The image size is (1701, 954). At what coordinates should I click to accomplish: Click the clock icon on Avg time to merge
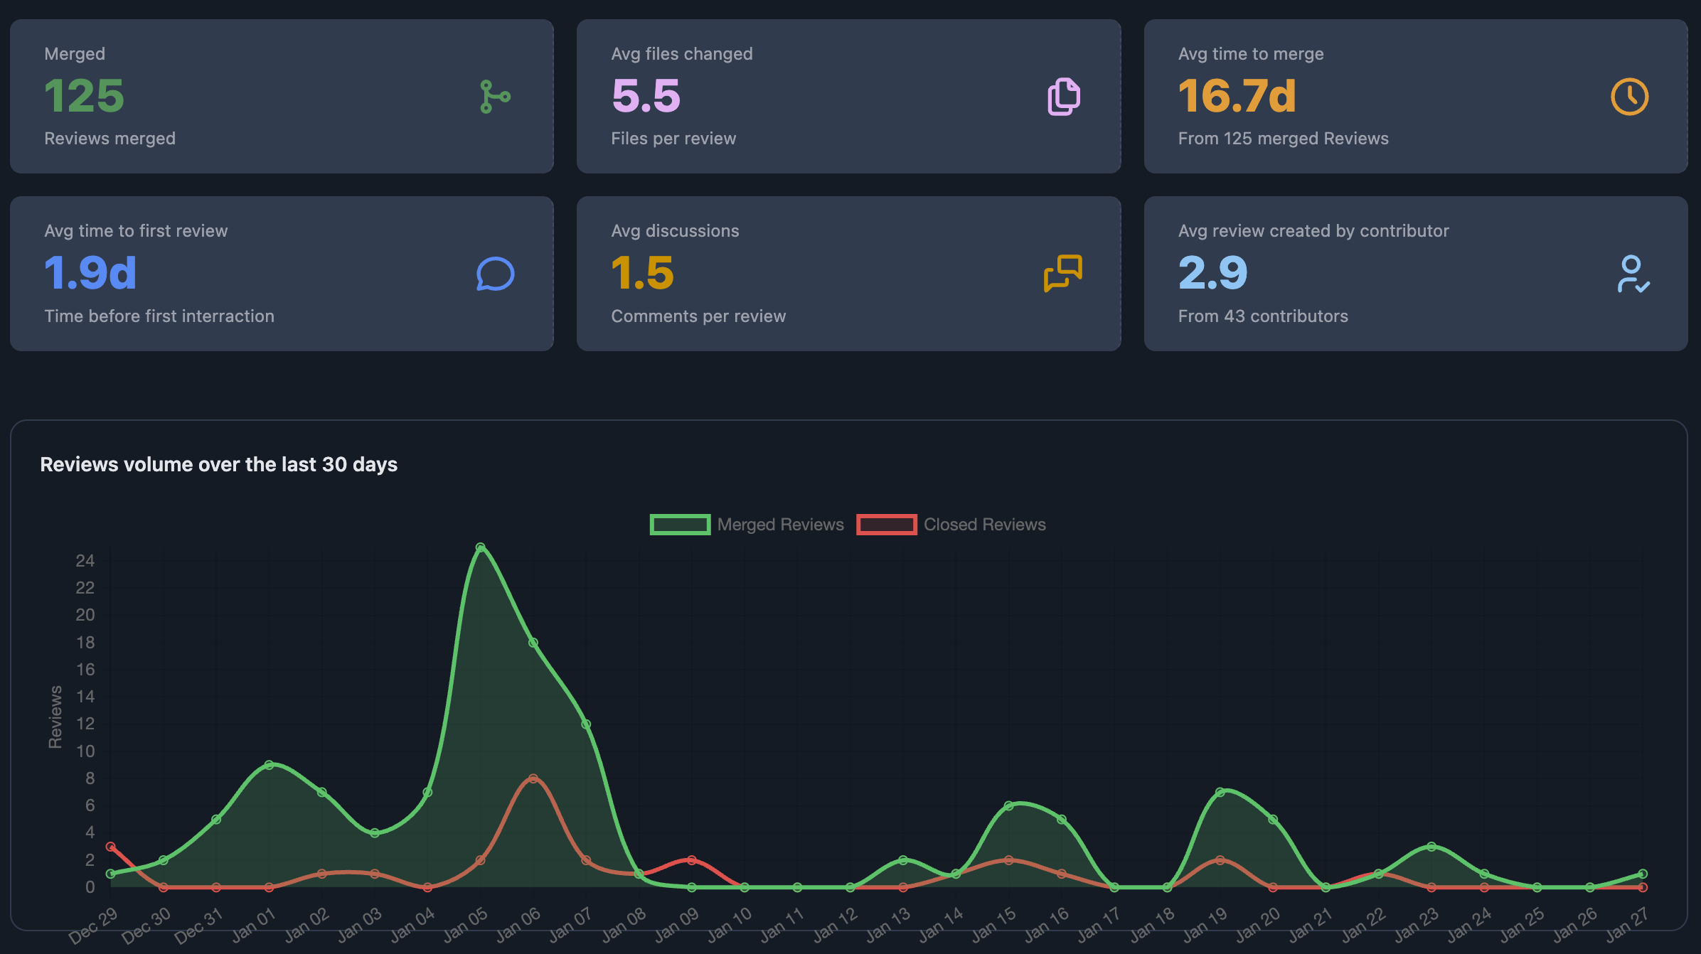[x=1630, y=97]
